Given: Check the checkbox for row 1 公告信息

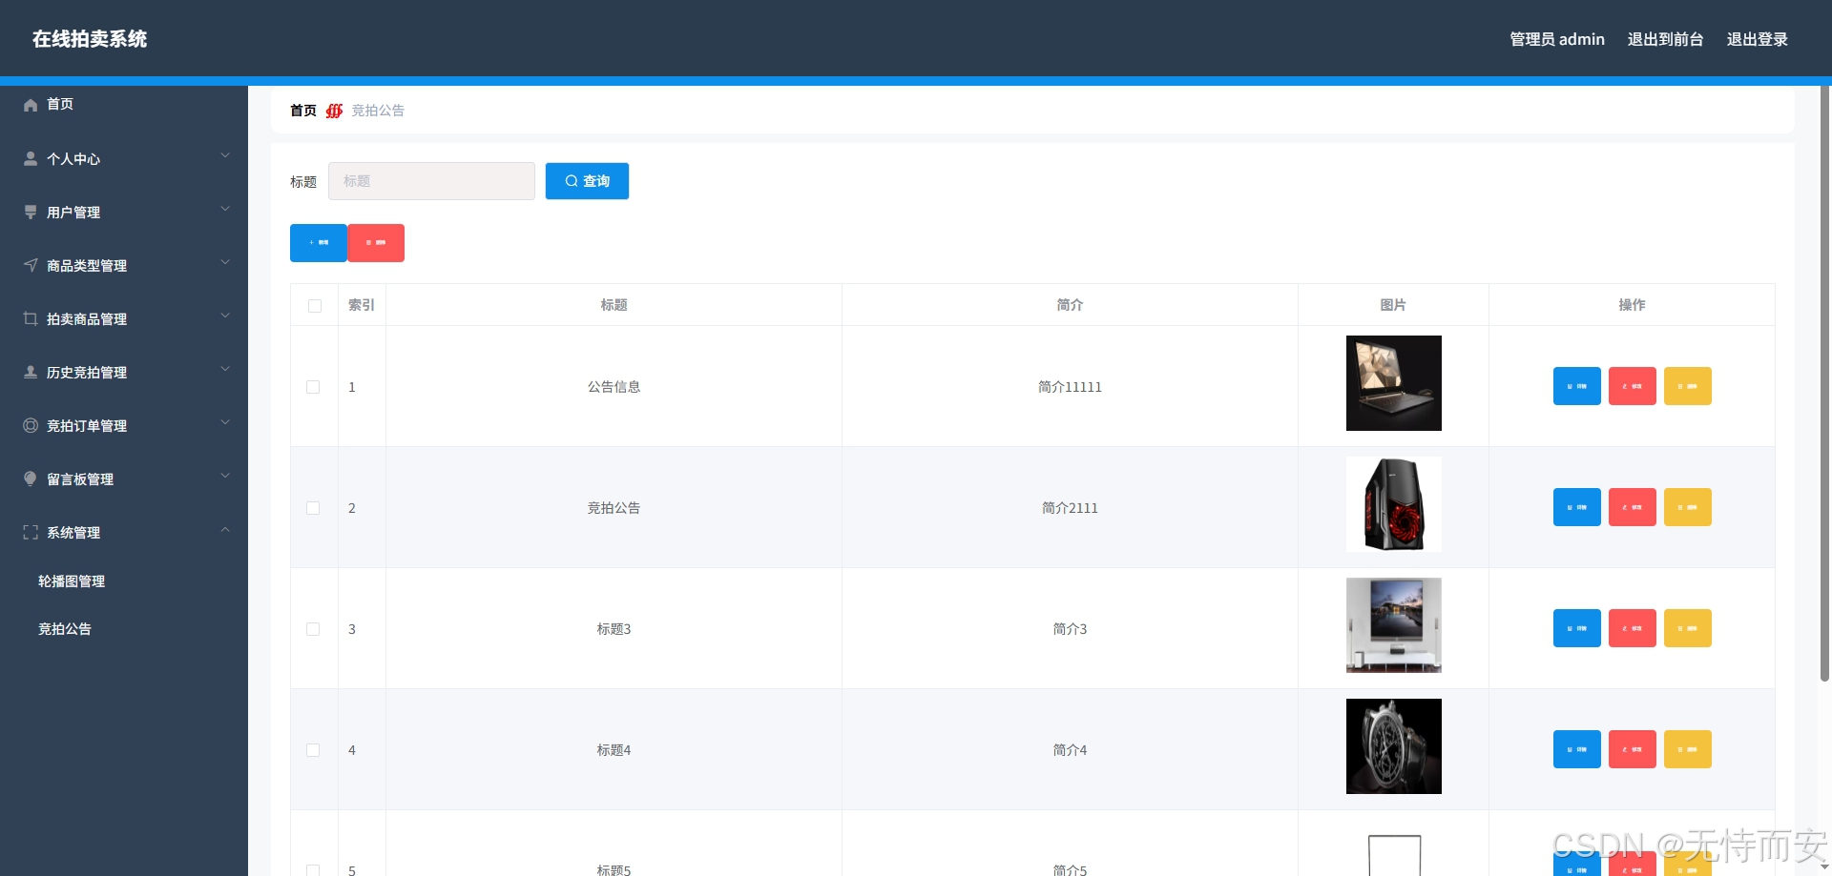Looking at the screenshot, I should pos(313,387).
